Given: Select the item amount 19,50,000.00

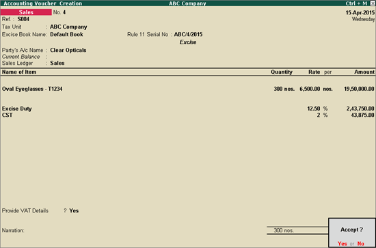Looking at the screenshot, I should point(359,89).
